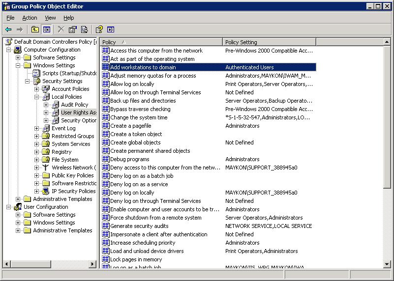Click the Policy Setting column header

[302, 42]
